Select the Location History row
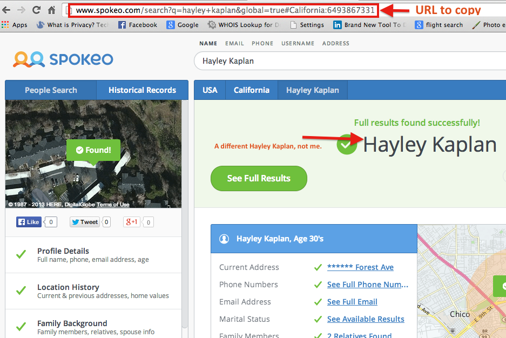The height and width of the screenshot is (338, 506). tap(93, 291)
